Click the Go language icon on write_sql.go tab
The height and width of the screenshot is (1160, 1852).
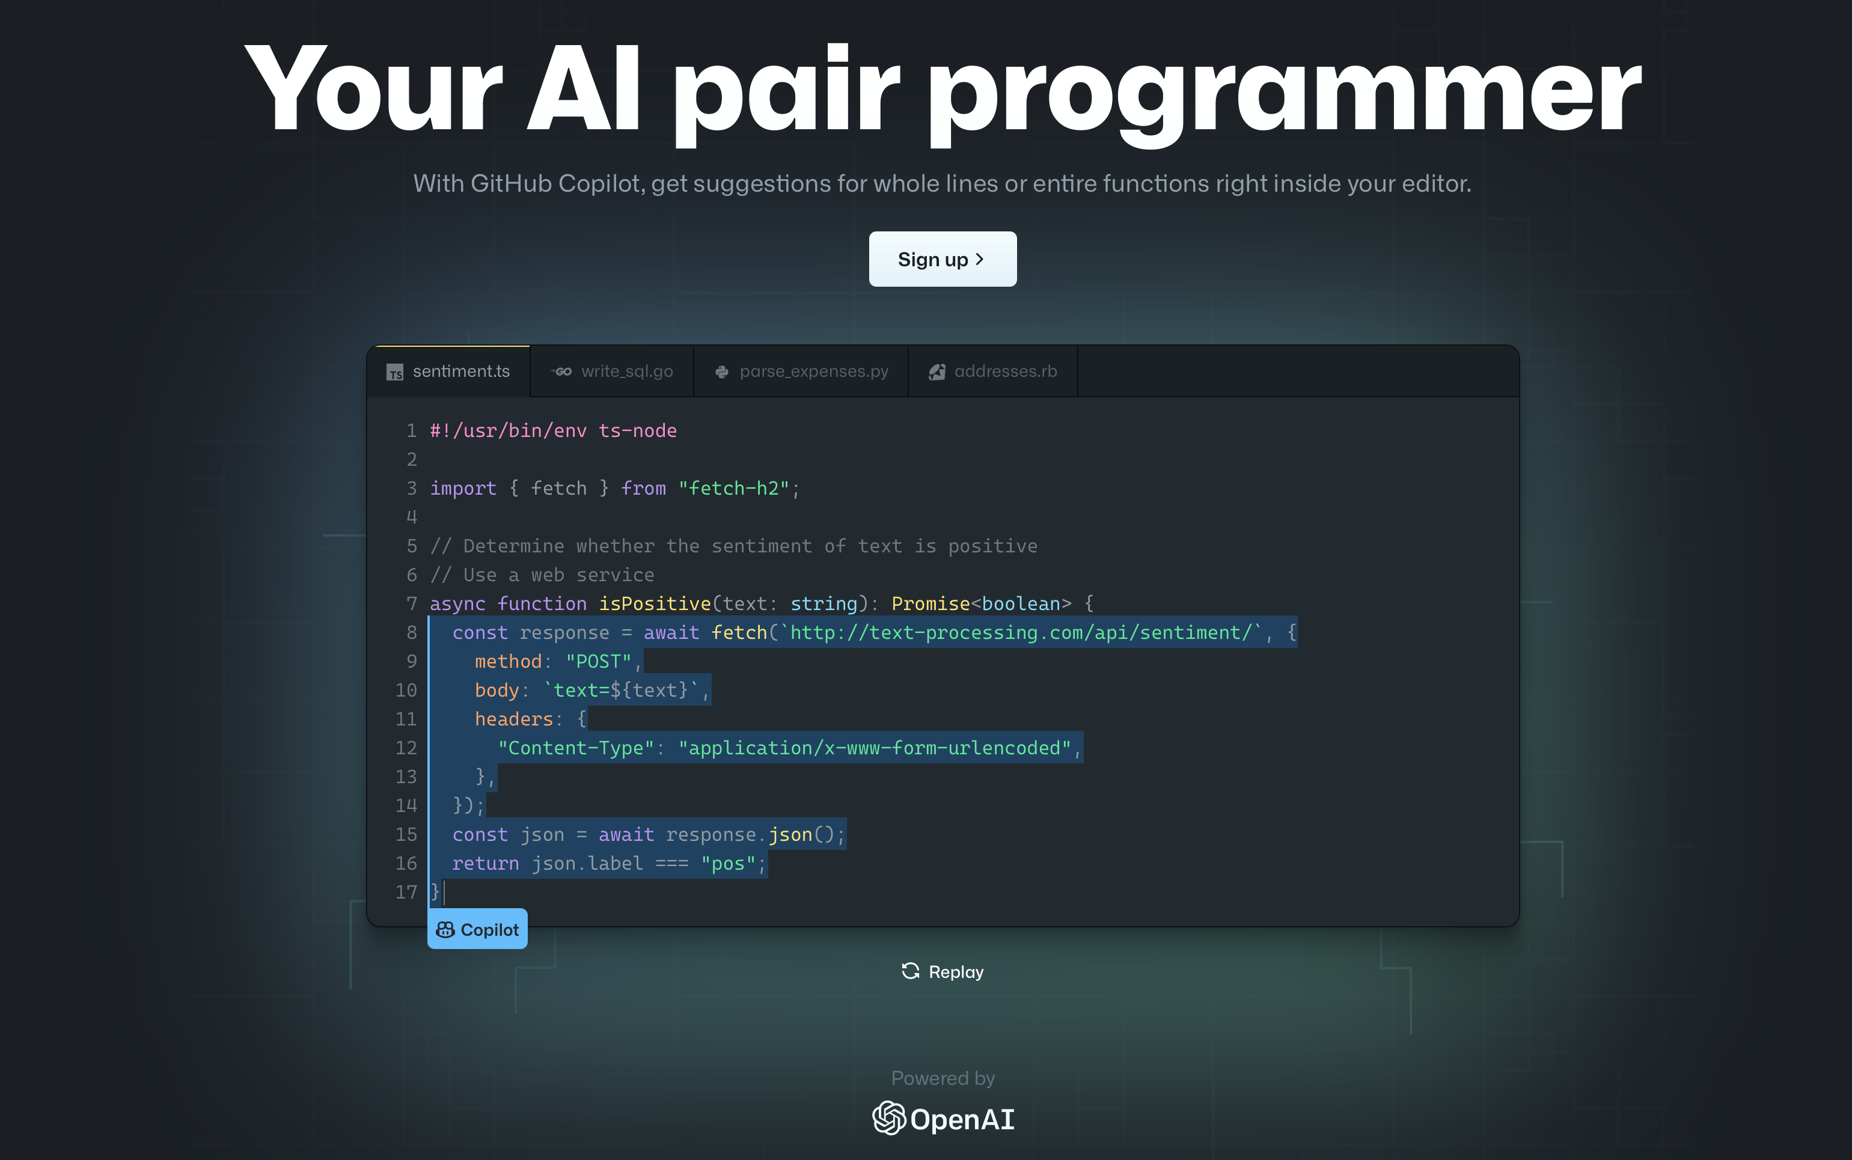(x=561, y=371)
